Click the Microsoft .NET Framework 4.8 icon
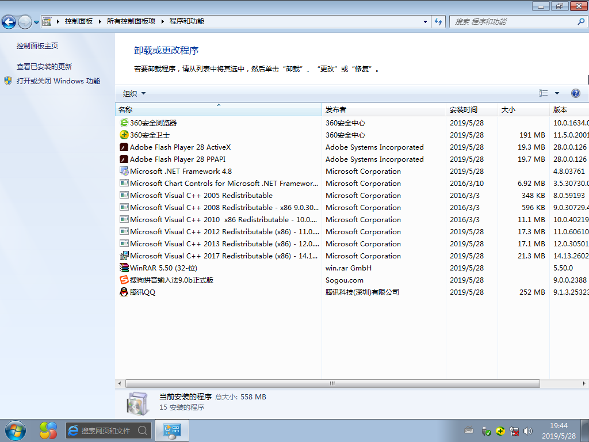Screen dimensions: 589x442 124,171
